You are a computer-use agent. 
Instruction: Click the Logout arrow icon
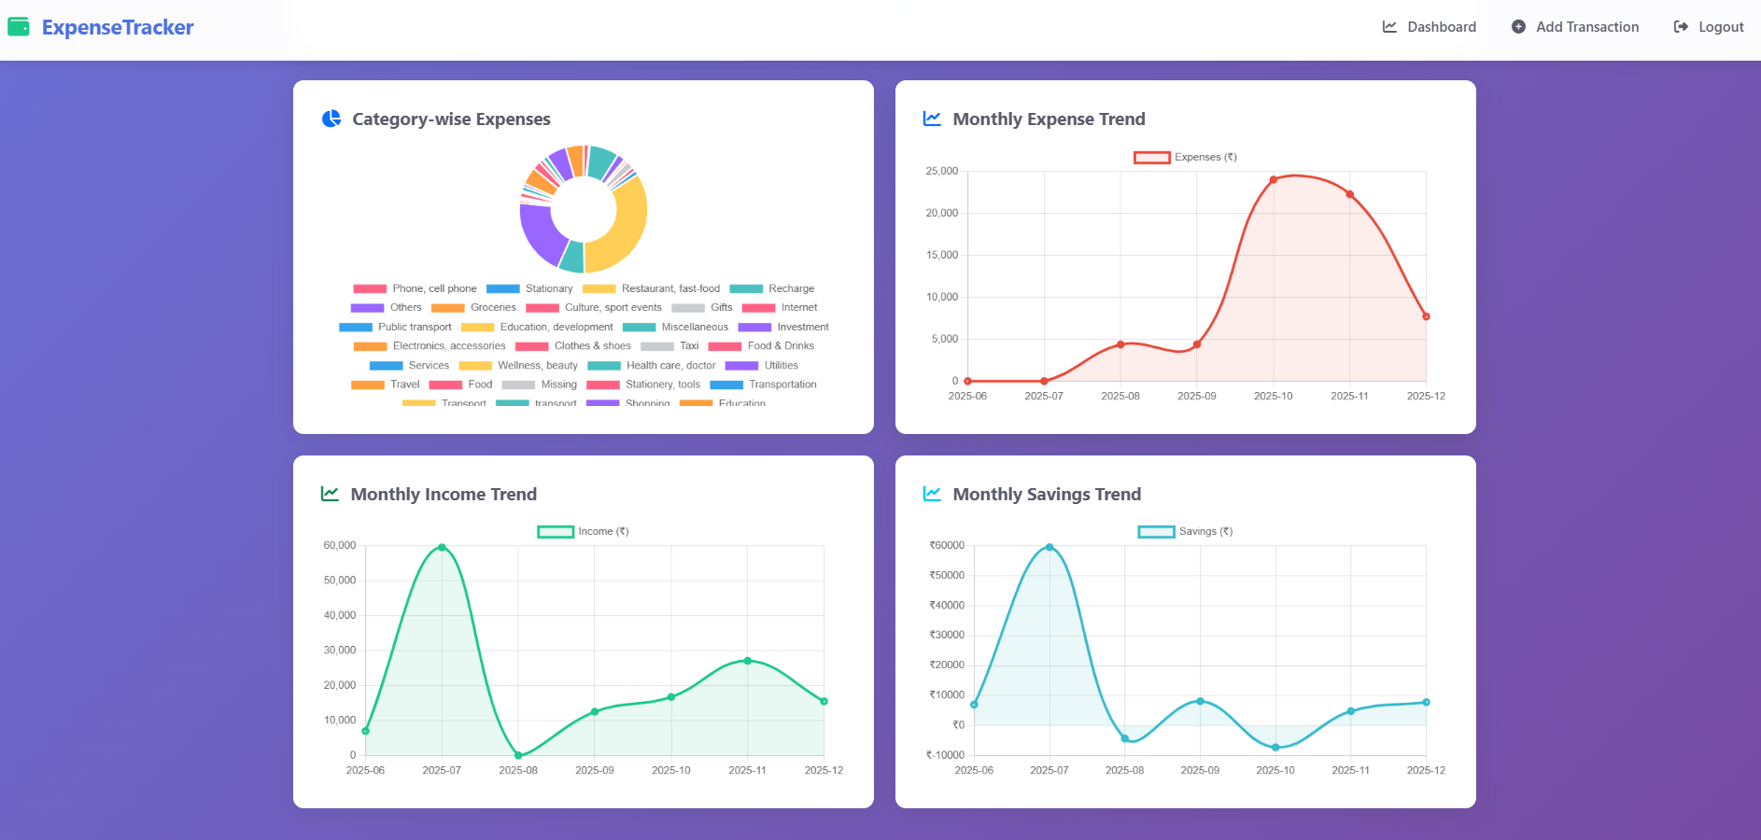click(1681, 27)
